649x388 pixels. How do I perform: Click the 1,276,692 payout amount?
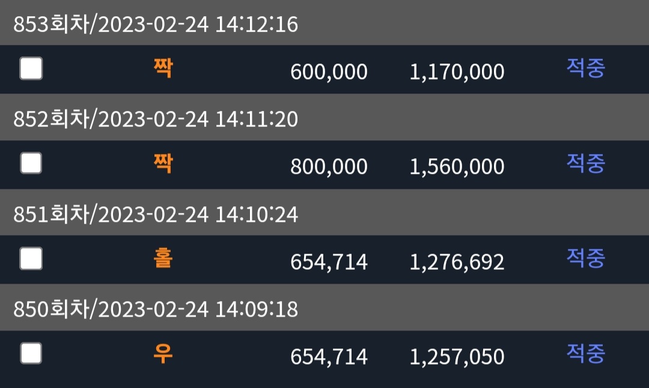pos(457,262)
